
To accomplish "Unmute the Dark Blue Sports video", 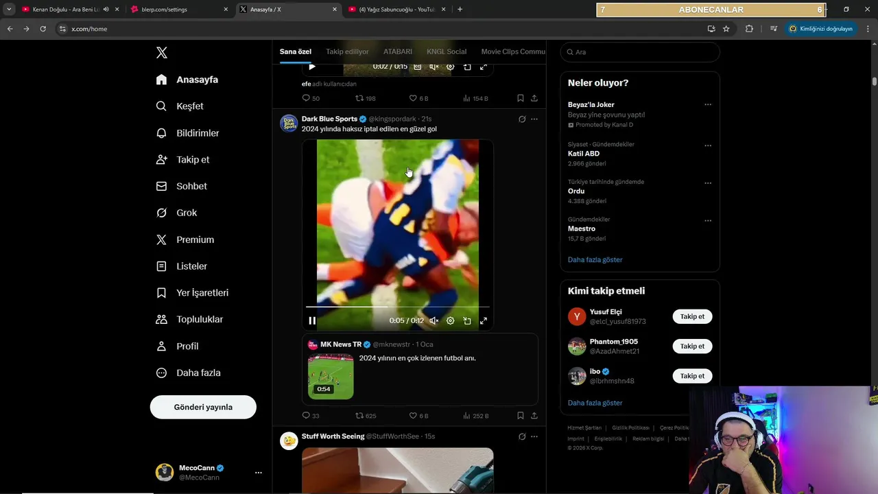I will (434, 320).
